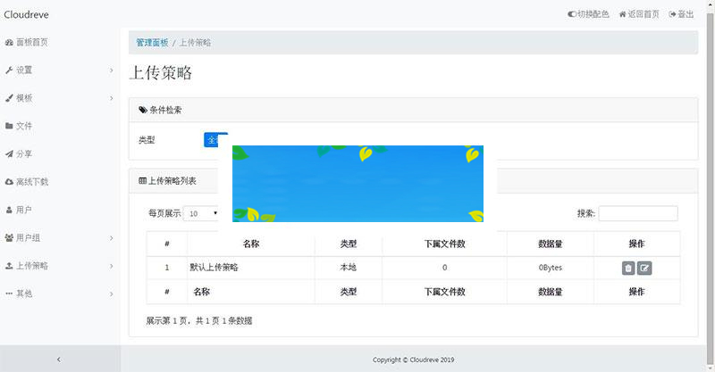Click 管理面板 breadcrumb link
This screenshot has height=372, width=715.
click(152, 43)
